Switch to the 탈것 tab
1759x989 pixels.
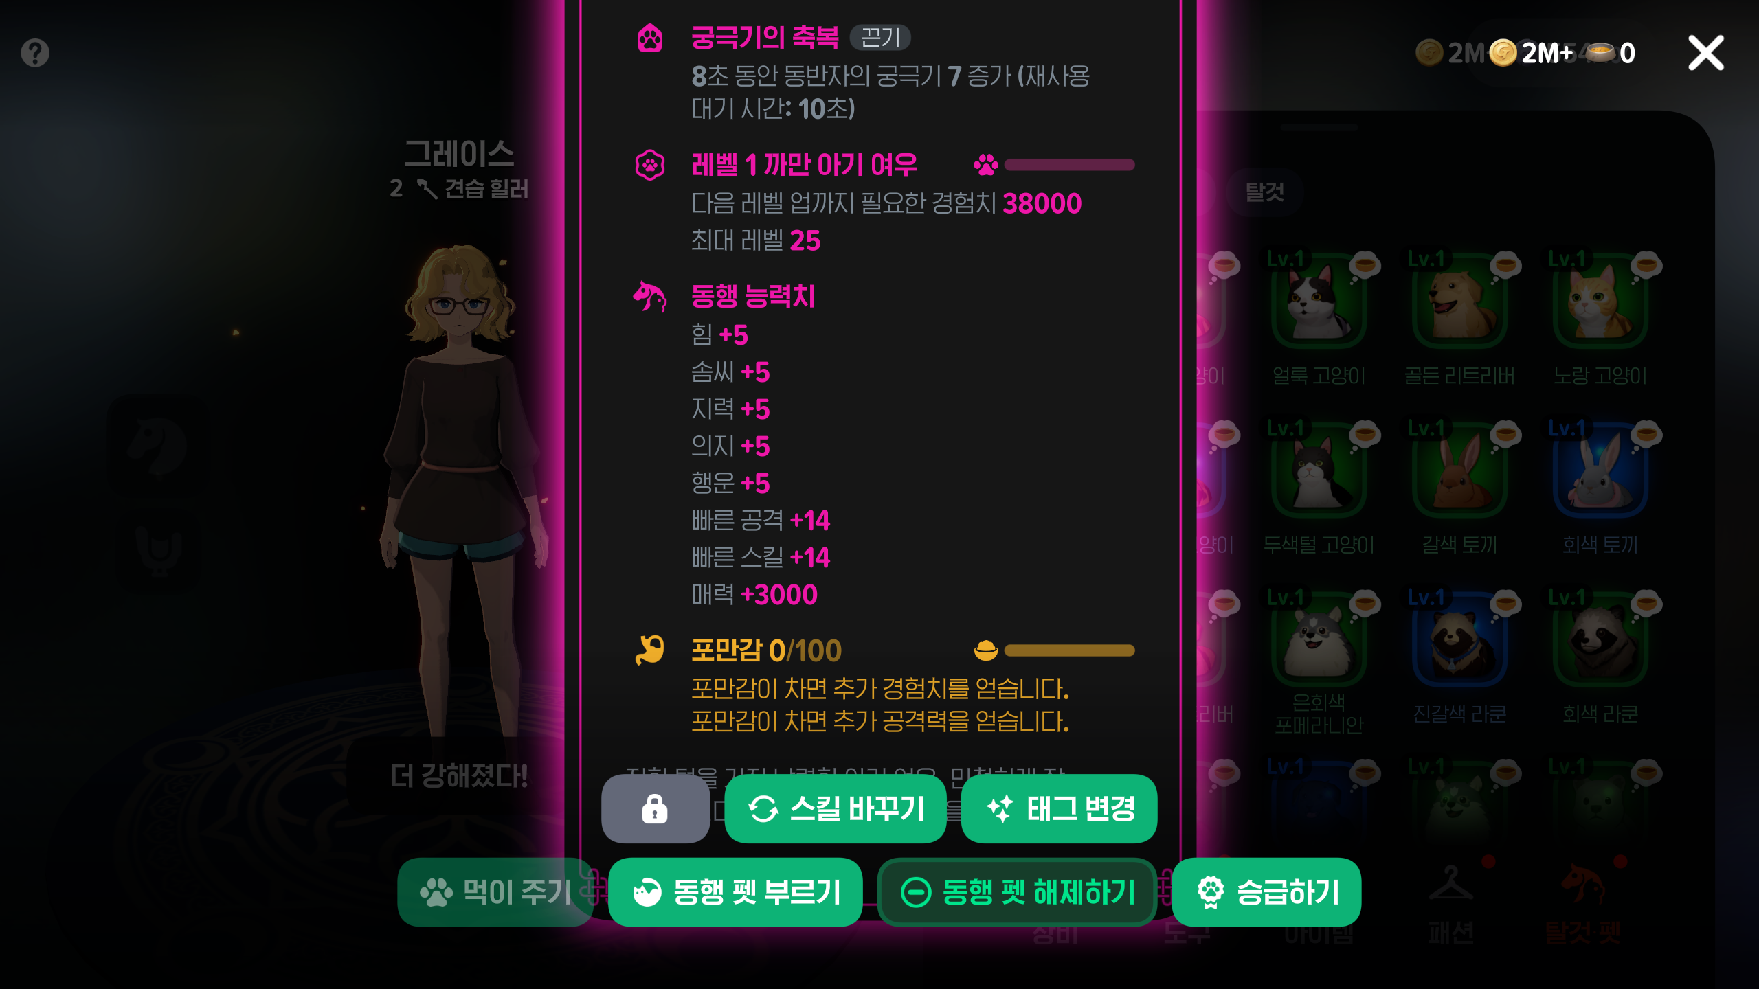coord(1264,192)
